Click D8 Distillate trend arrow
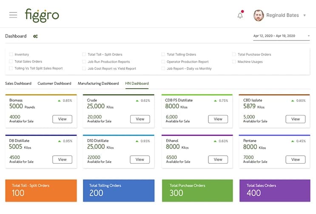Screen dimensions: 316x214 coord(60,141)
